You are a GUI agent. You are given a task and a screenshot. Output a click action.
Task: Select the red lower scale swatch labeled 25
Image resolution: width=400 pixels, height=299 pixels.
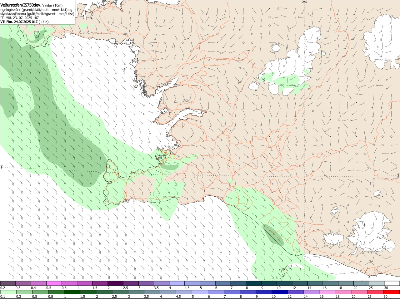375,292
